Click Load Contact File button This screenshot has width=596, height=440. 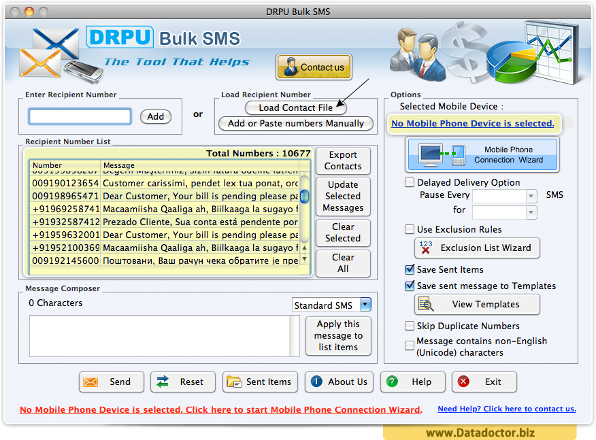(296, 107)
